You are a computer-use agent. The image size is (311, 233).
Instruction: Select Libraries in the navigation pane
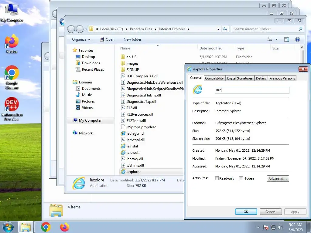point(85,82)
